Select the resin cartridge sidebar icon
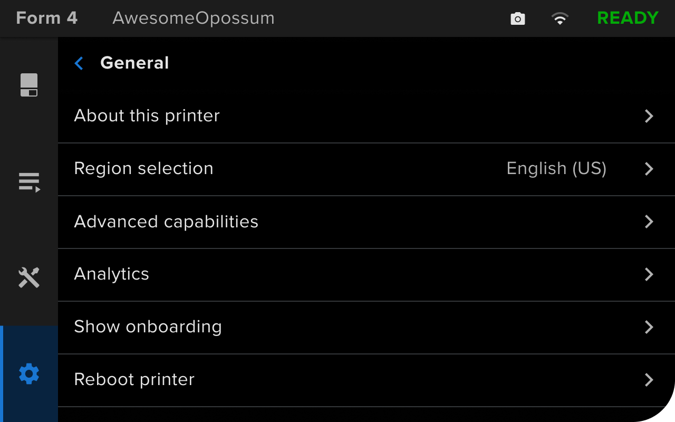 coord(29,84)
